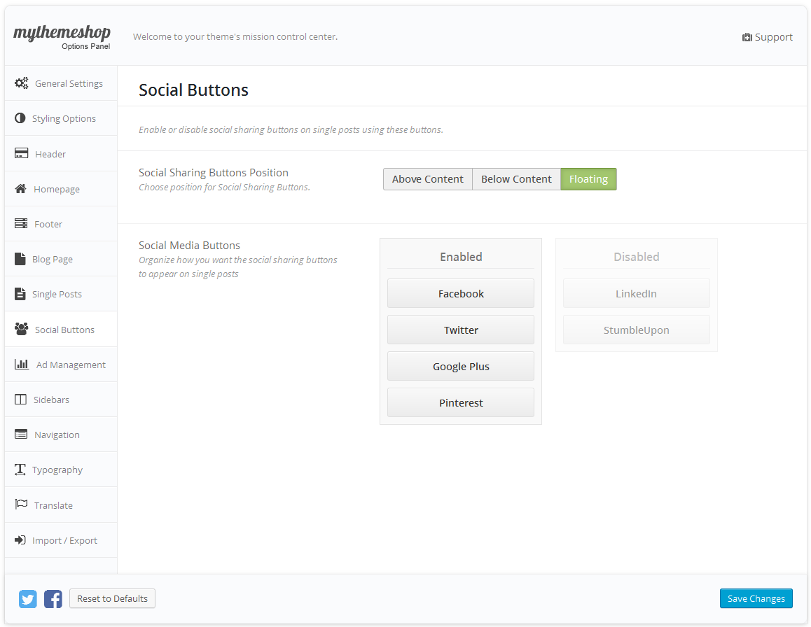
Task: Select the Floating position option
Action: point(588,179)
